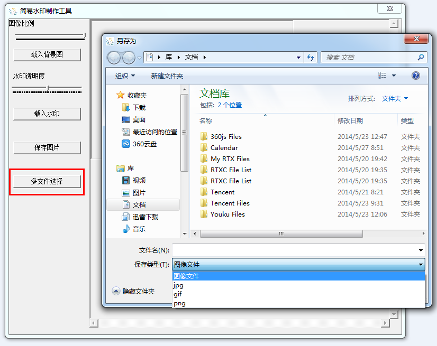Open the recent locations dropdown arrow
The image size is (437, 346).
(139, 58)
